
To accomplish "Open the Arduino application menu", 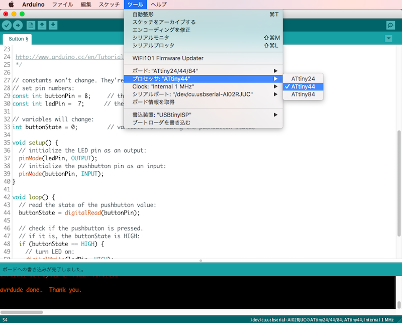I will click(x=33, y=5).
